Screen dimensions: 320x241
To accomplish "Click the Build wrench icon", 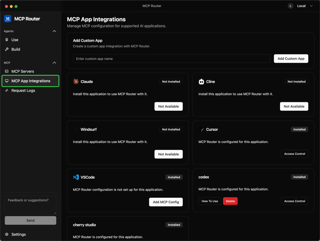I will tap(7, 49).
